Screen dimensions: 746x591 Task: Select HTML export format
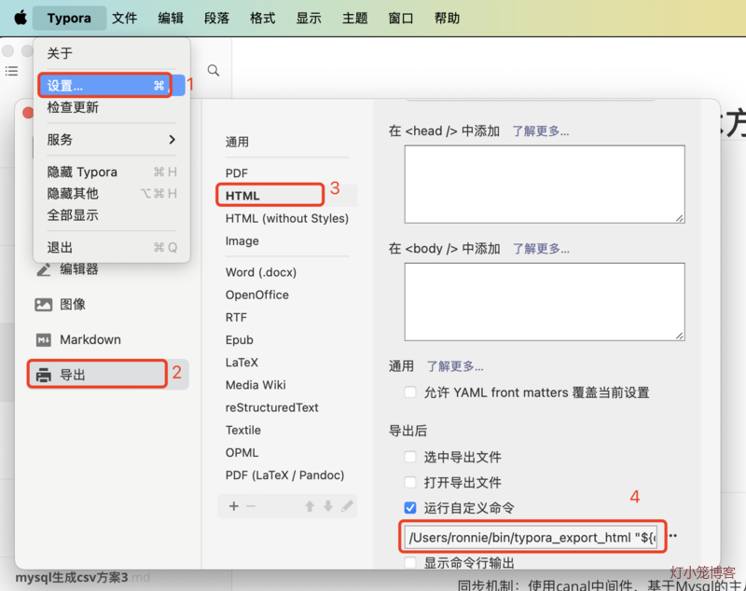click(287, 196)
